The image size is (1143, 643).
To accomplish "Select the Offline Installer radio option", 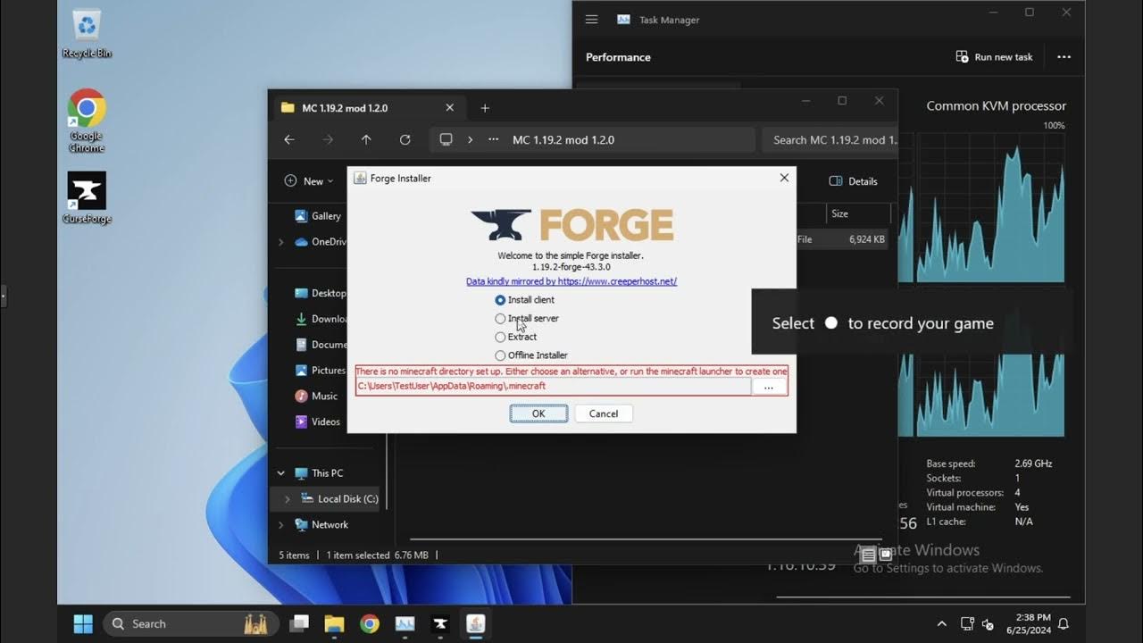I will pos(500,355).
